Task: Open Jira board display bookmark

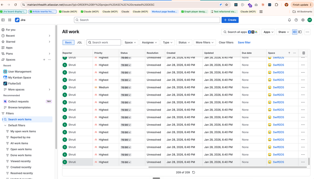Action: coord(14,12)
